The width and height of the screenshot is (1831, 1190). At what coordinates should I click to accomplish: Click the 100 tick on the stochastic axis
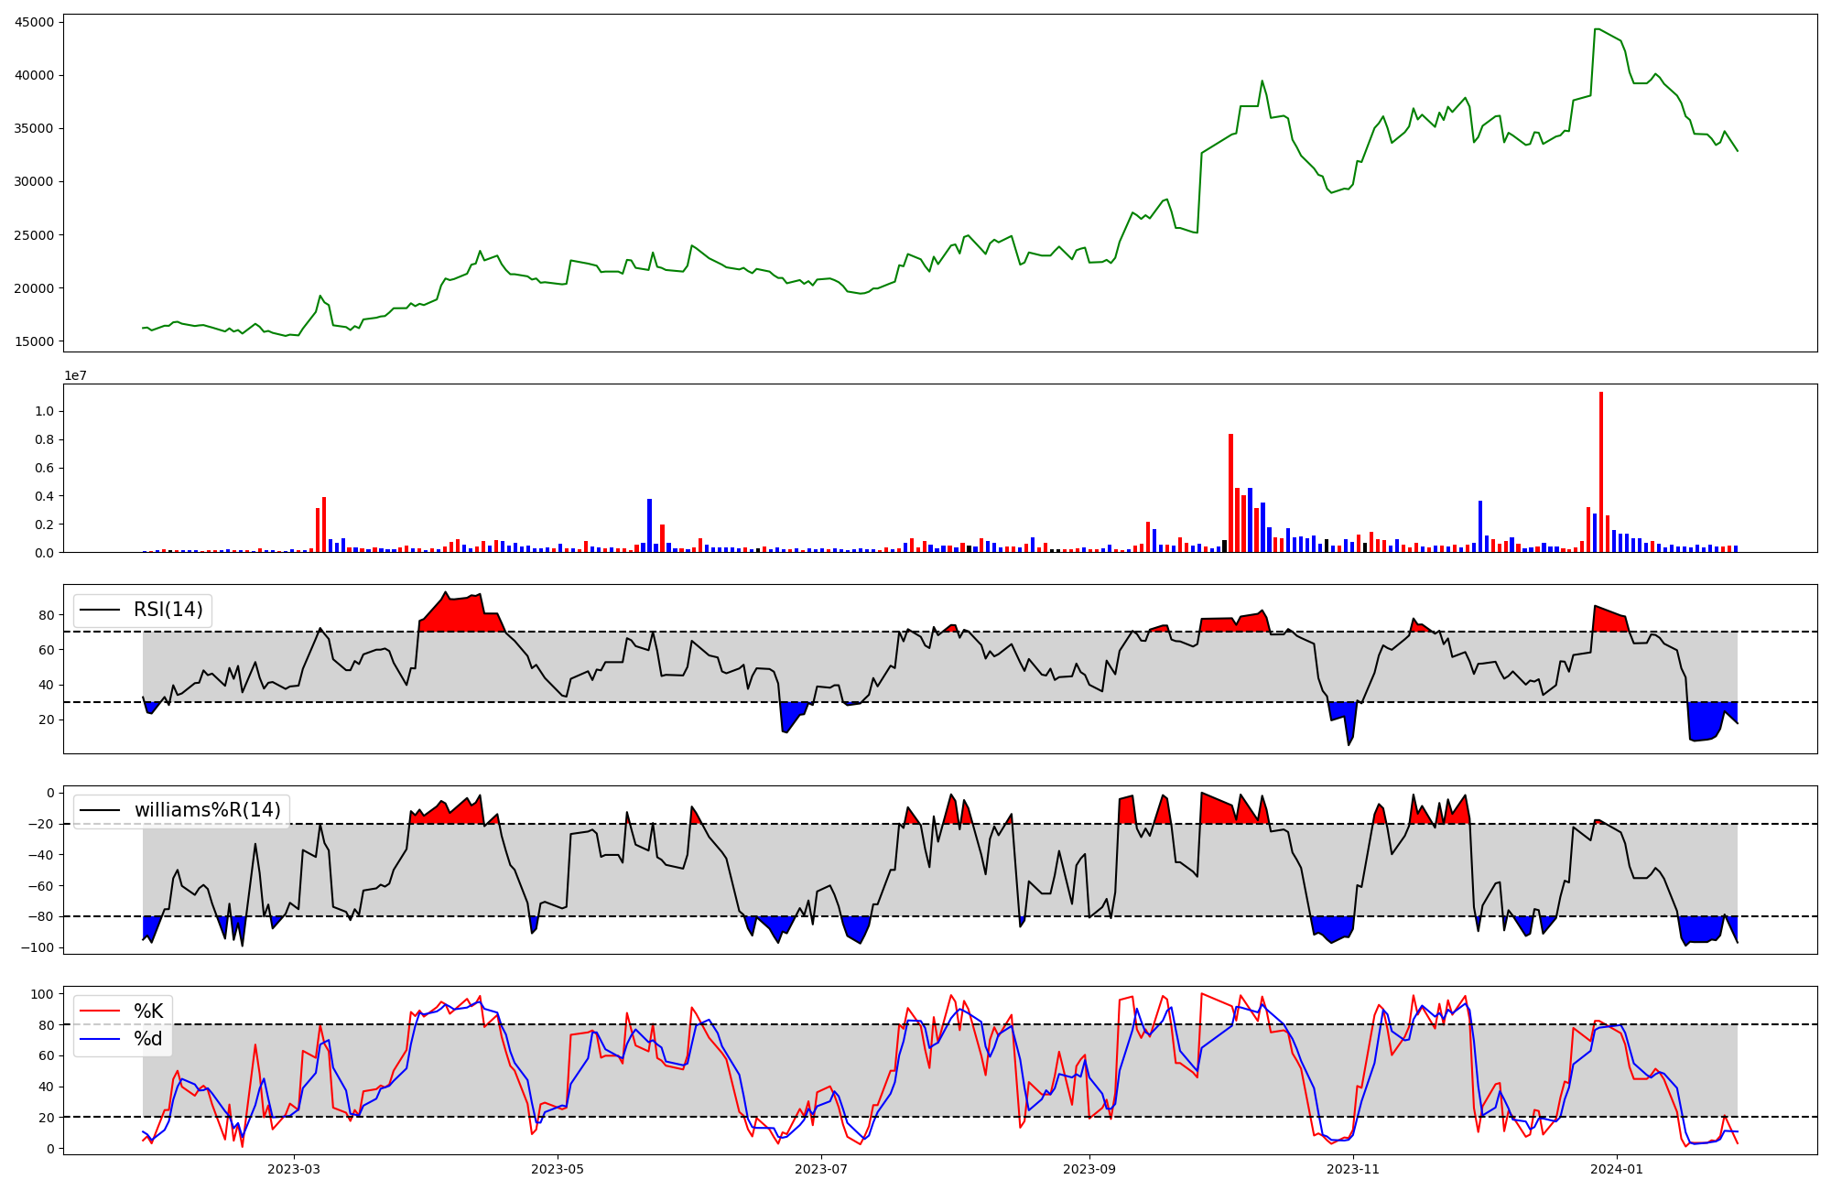[x=42, y=994]
